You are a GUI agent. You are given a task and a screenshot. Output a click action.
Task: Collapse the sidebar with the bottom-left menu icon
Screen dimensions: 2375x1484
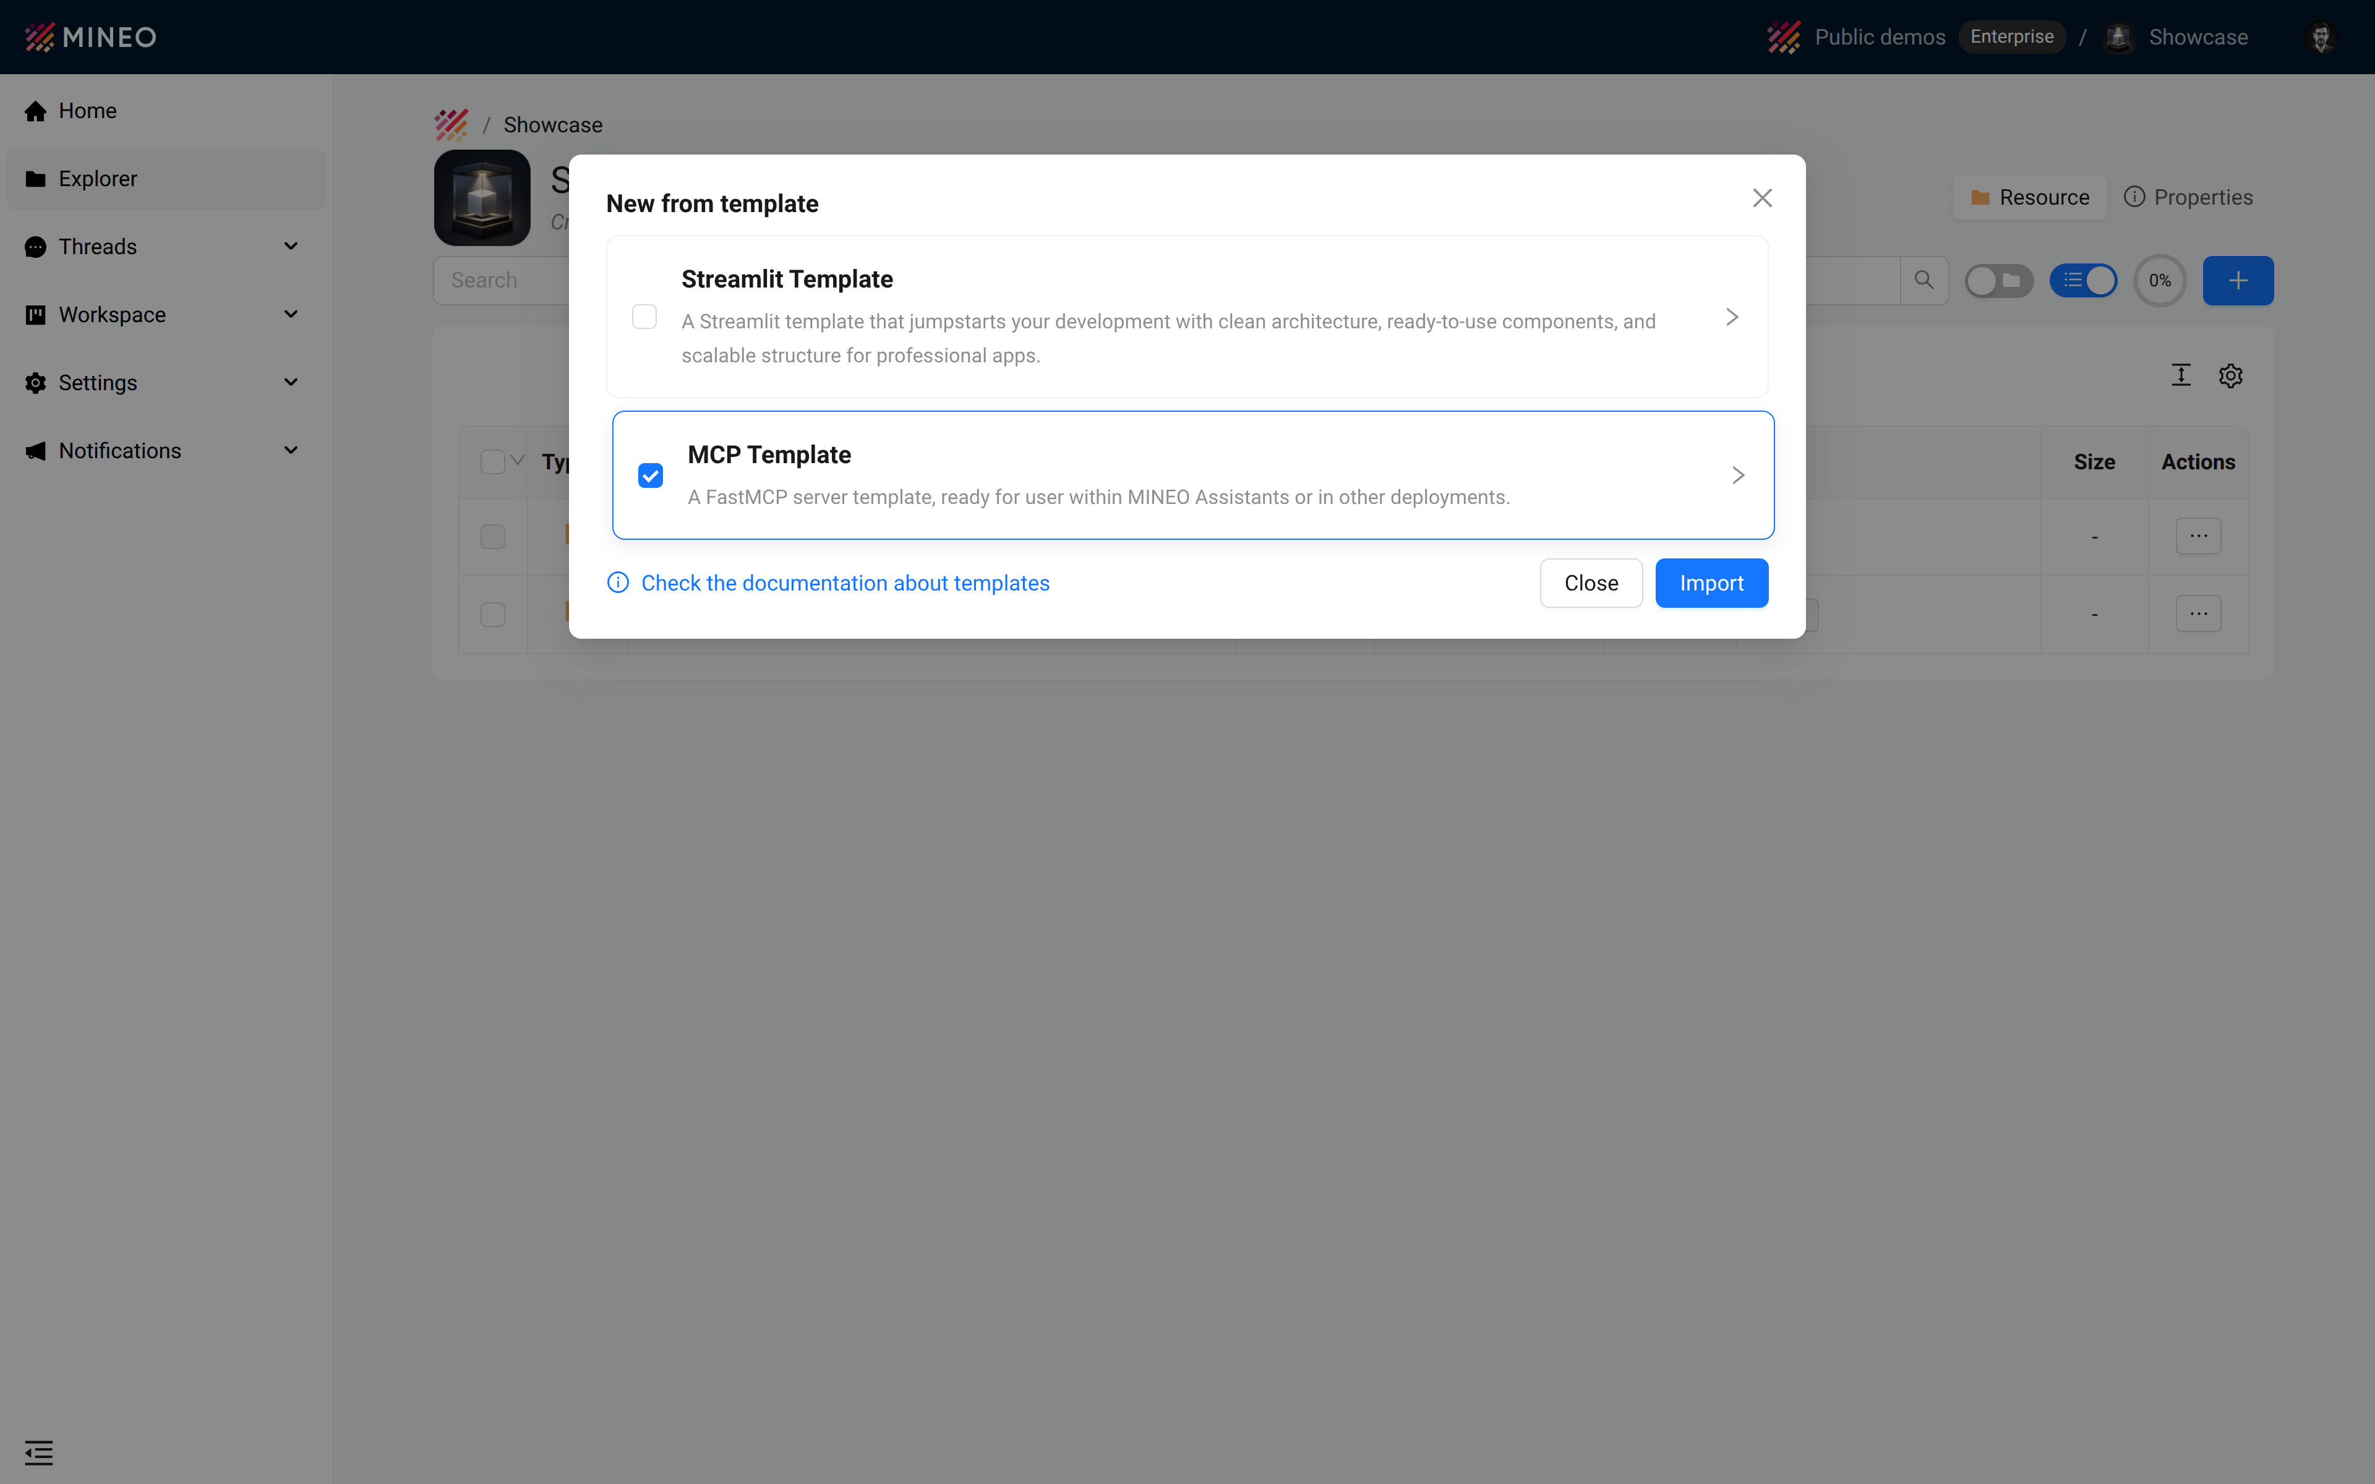[x=39, y=1452]
